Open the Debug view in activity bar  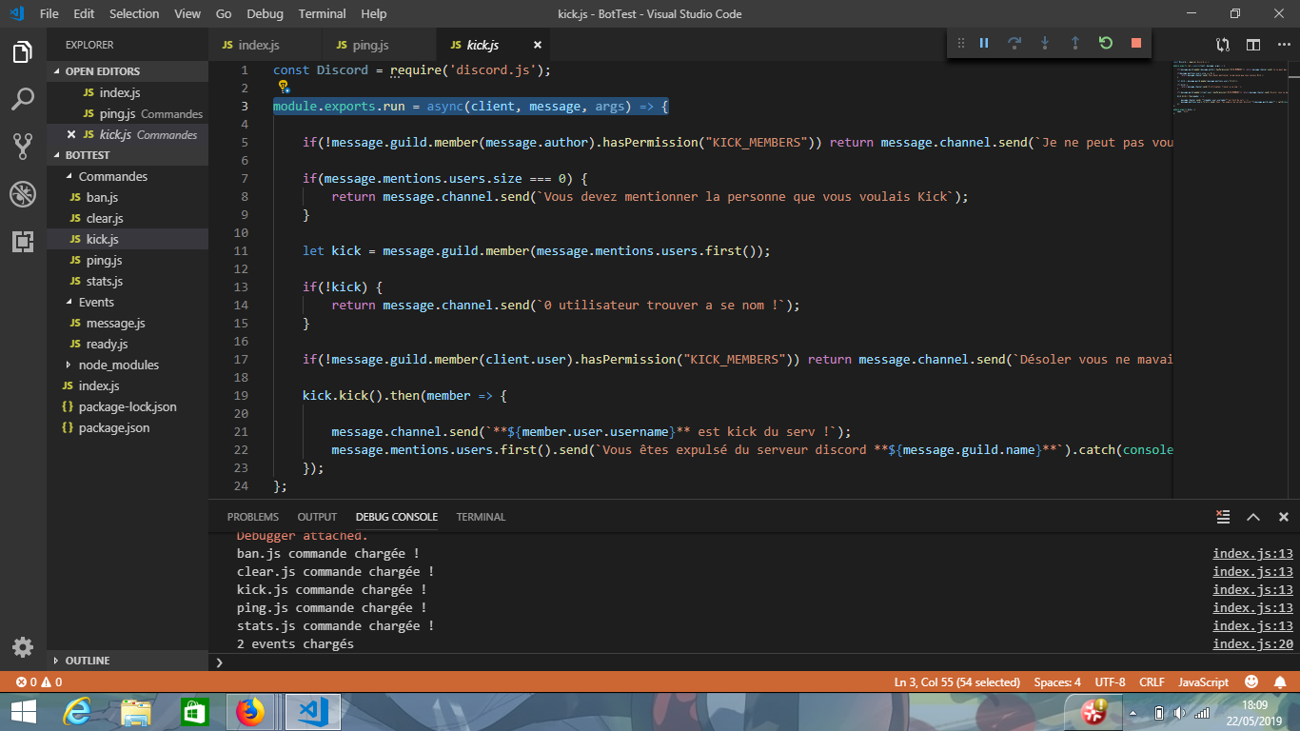pyautogui.click(x=23, y=194)
